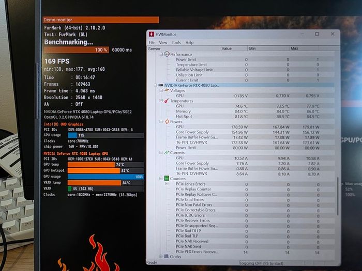Expand the PCIe Lanes Errors row

(167, 184)
